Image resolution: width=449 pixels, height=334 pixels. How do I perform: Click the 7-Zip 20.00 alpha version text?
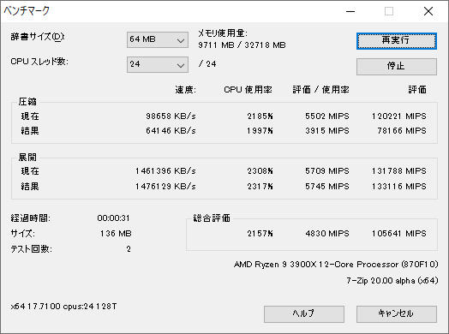[x=392, y=281]
